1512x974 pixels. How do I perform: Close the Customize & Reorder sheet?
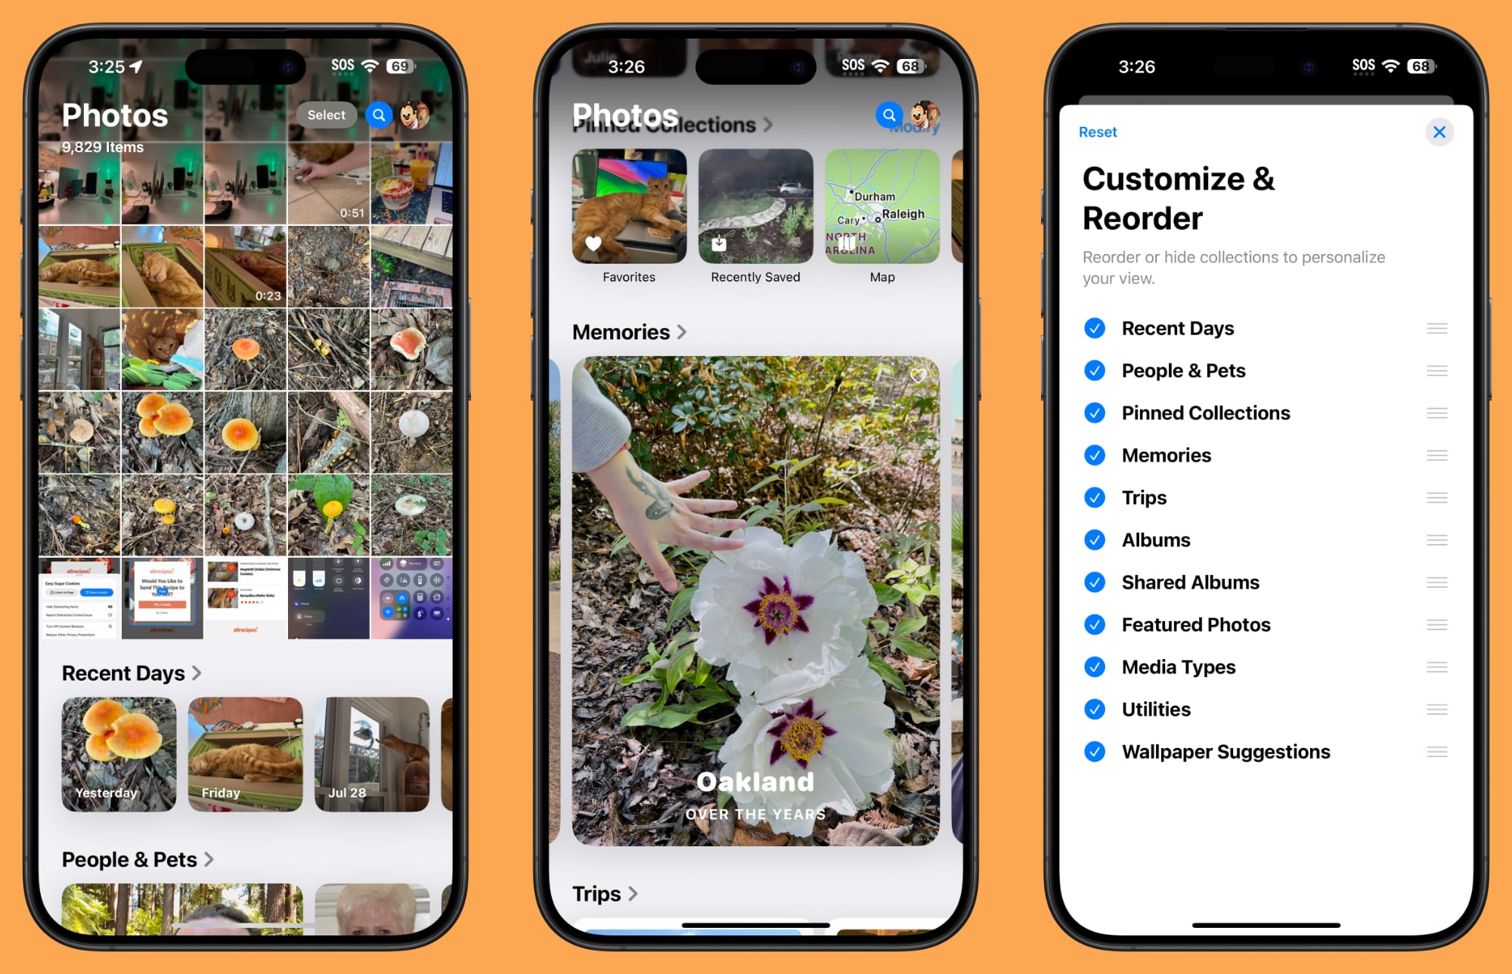1439,132
